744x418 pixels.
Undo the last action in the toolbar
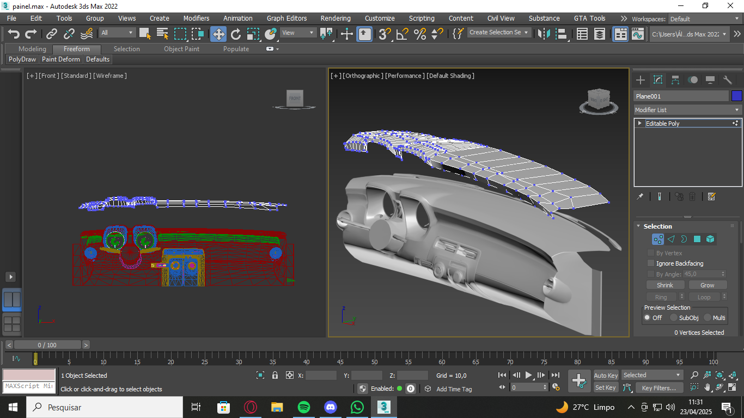pos(13,34)
